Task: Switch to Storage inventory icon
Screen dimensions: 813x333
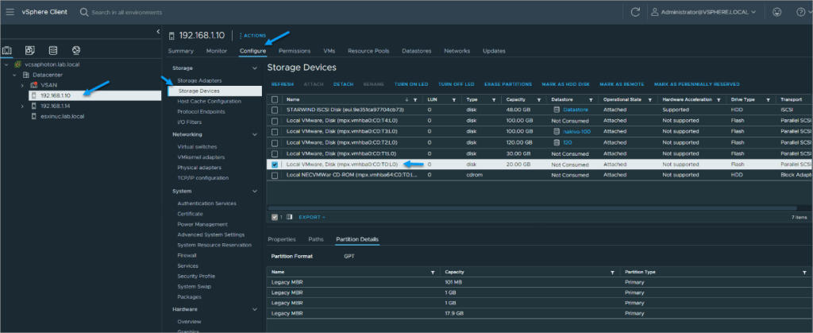Action: tap(53, 50)
